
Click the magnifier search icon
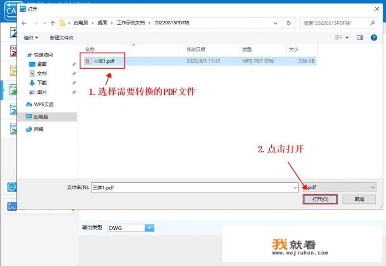pos(373,23)
